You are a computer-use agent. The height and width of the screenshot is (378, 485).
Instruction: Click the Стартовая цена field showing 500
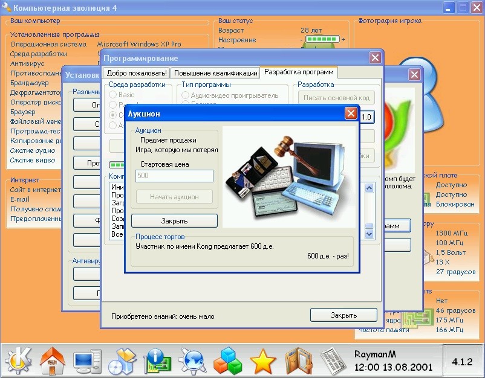pos(174,176)
